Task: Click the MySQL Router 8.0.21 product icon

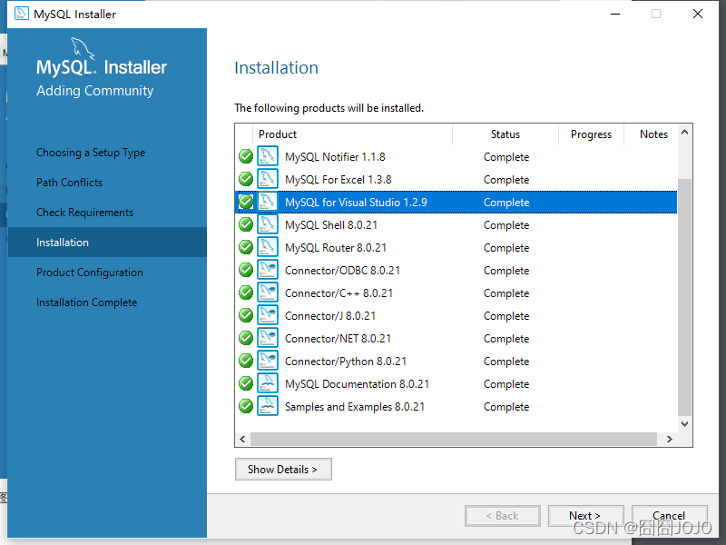Action: [268, 247]
